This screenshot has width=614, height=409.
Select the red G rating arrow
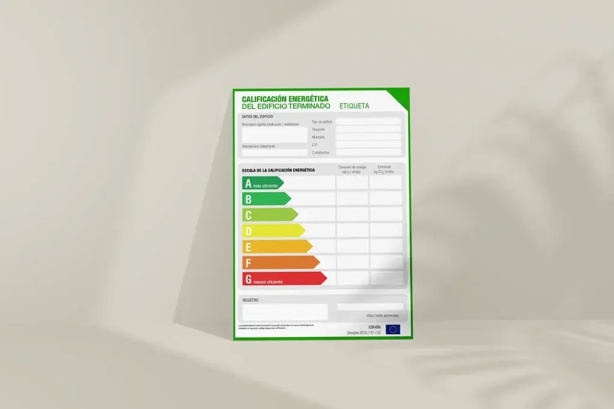tap(284, 278)
